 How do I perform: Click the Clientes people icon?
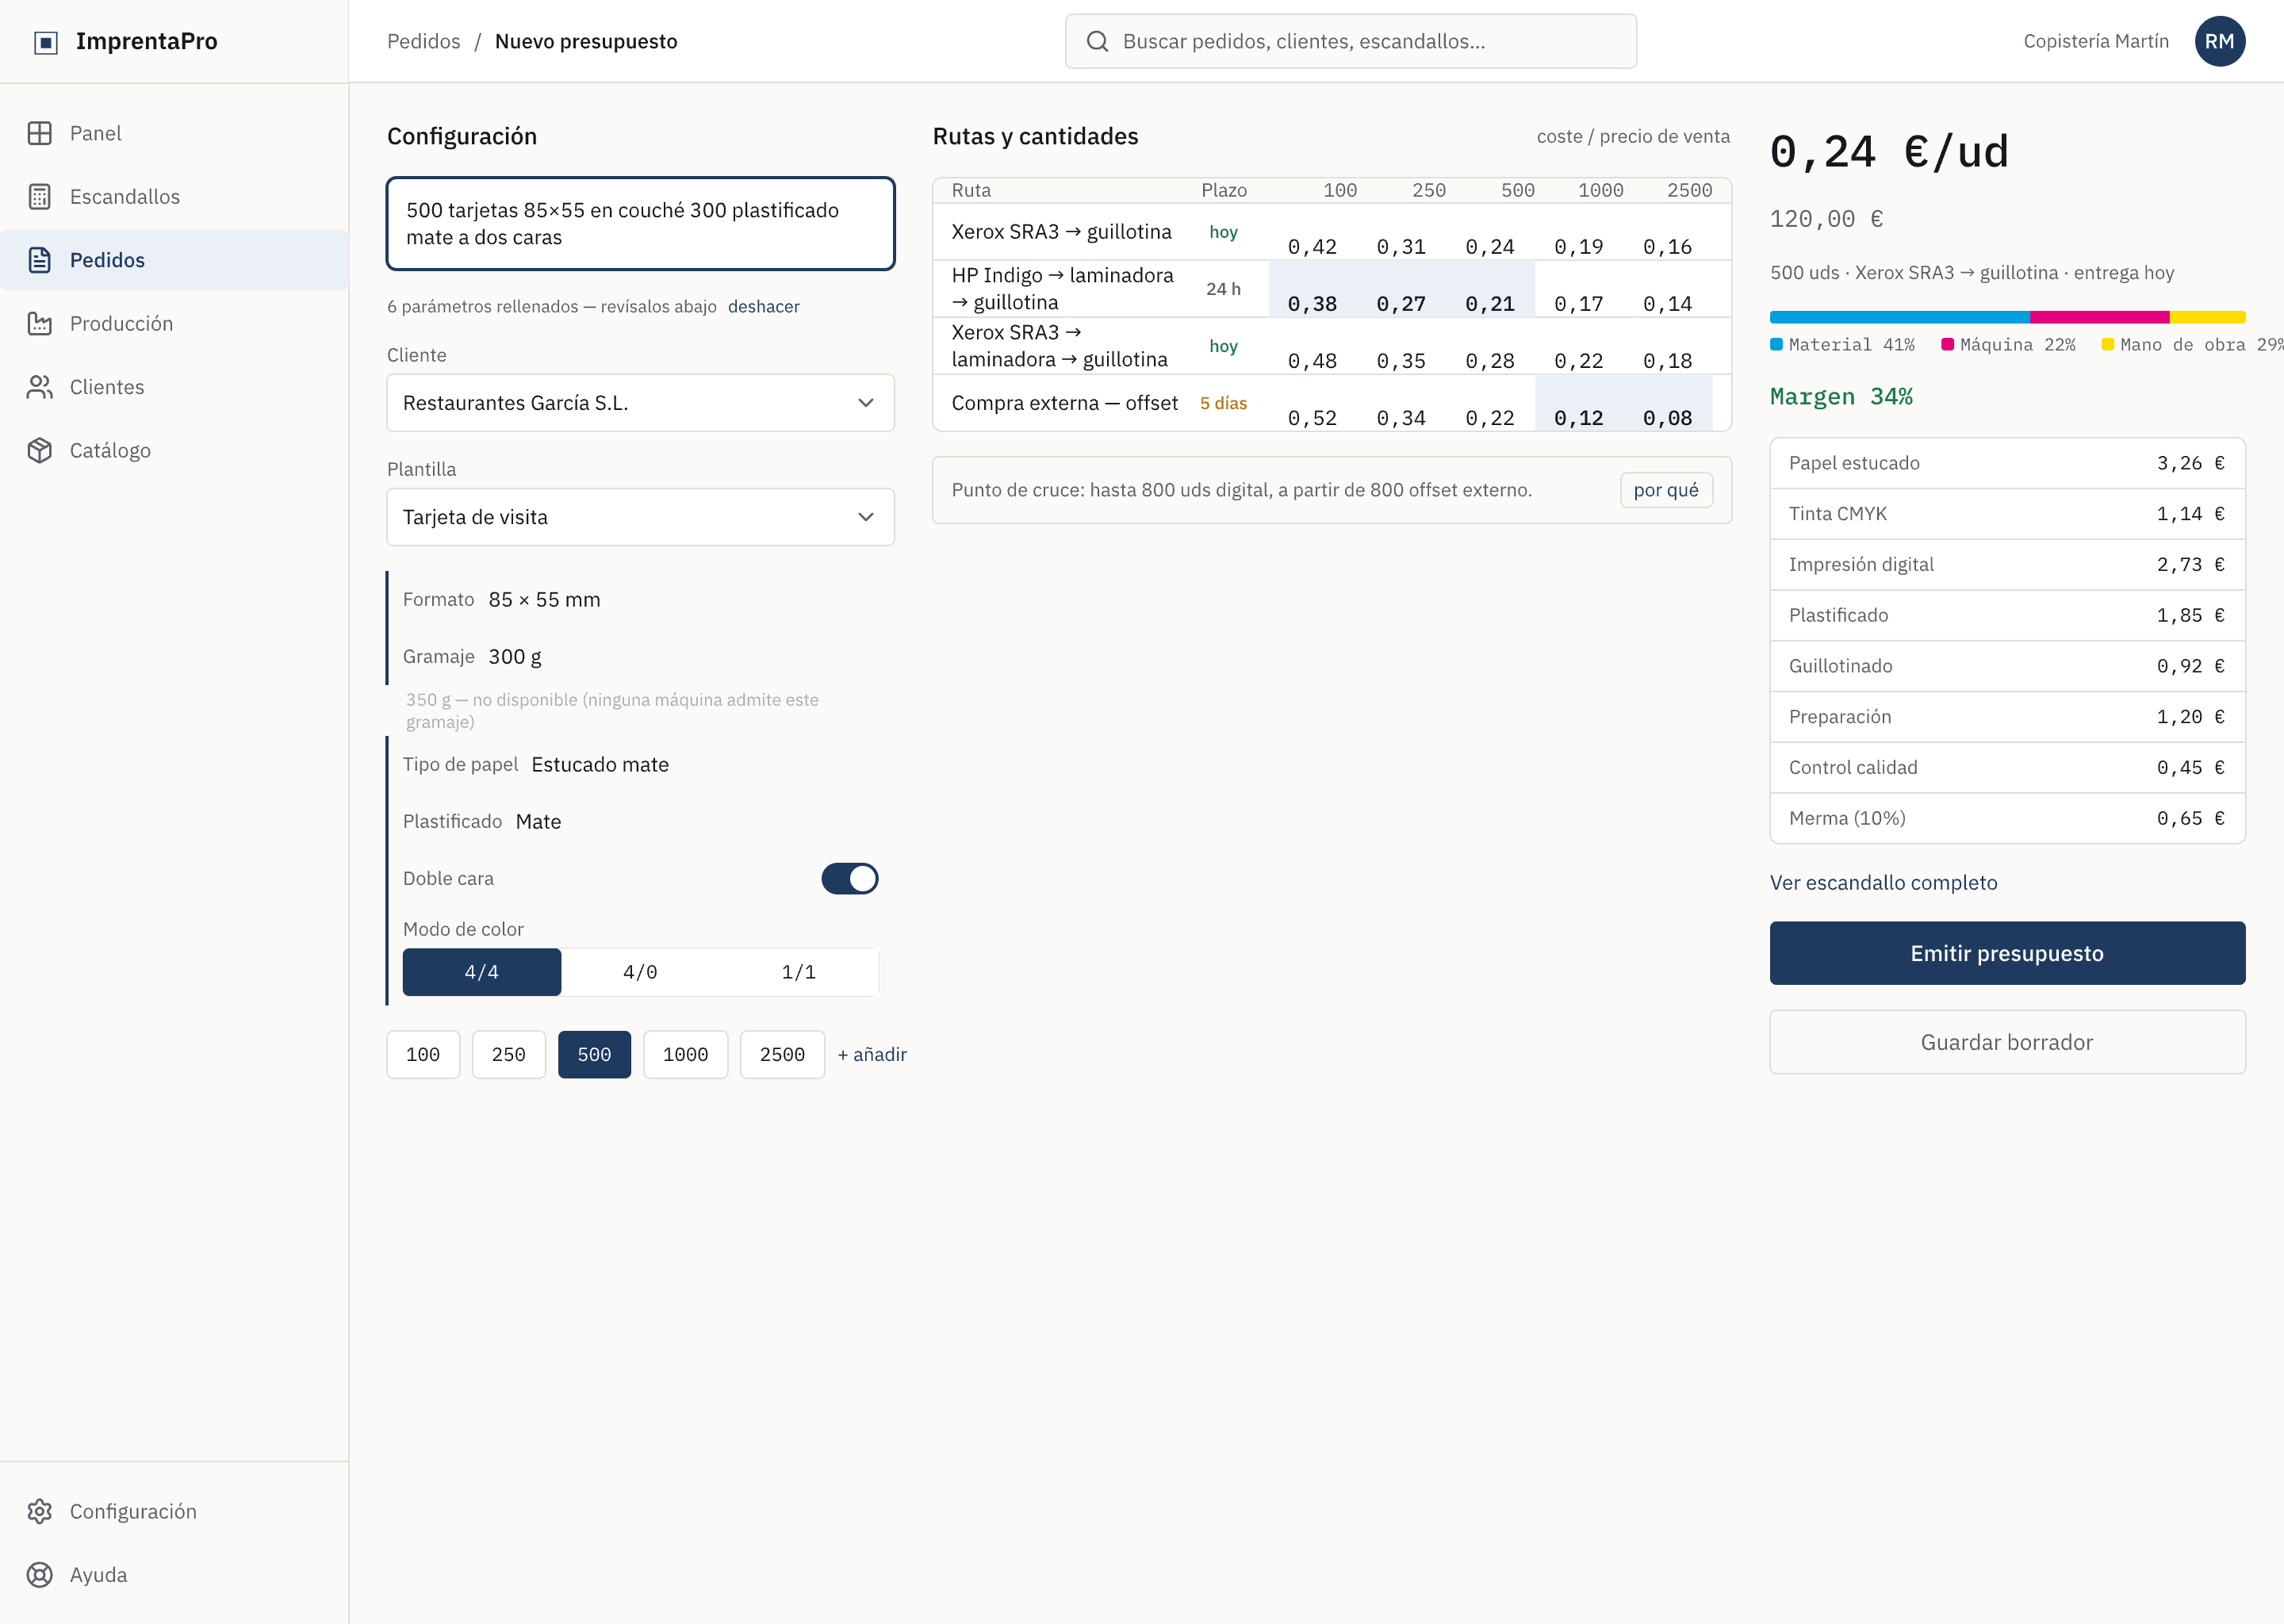pos(40,387)
